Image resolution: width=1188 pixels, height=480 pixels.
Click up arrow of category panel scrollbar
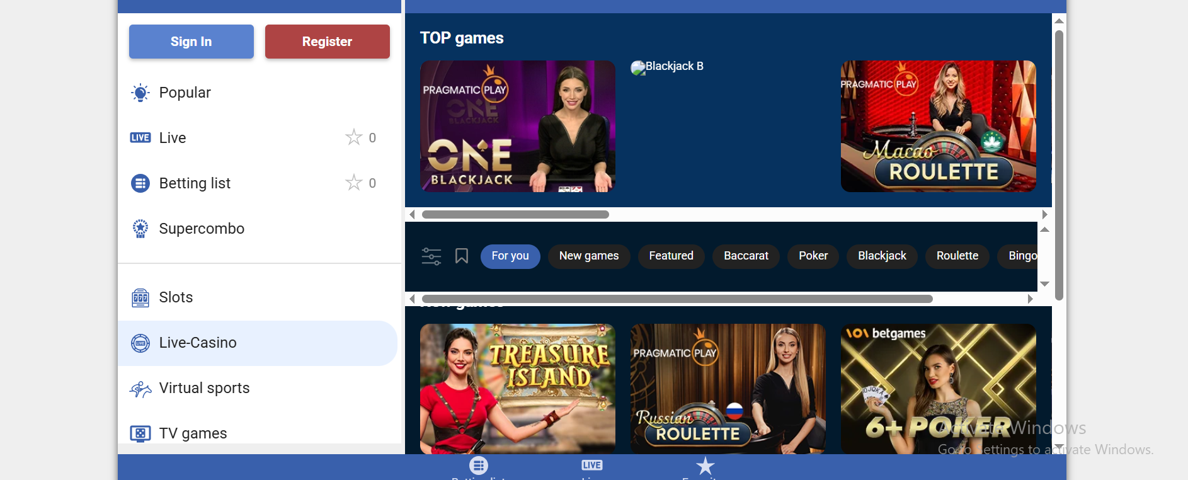(x=1044, y=229)
